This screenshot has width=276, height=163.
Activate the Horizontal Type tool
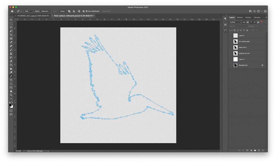point(11,80)
